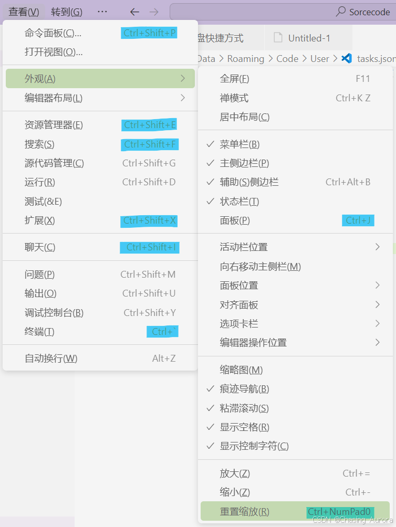Image resolution: width=396 pixels, height=527 pixels.
Task: Click inside the Sorcecode search field
Action: [368, 12]
